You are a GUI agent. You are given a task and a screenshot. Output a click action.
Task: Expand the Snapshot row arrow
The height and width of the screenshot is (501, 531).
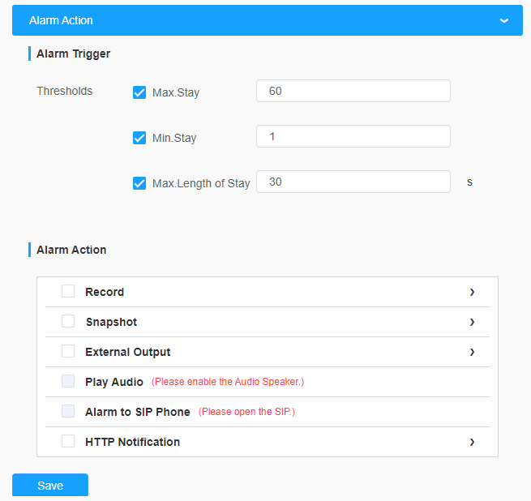click(472, 322)
